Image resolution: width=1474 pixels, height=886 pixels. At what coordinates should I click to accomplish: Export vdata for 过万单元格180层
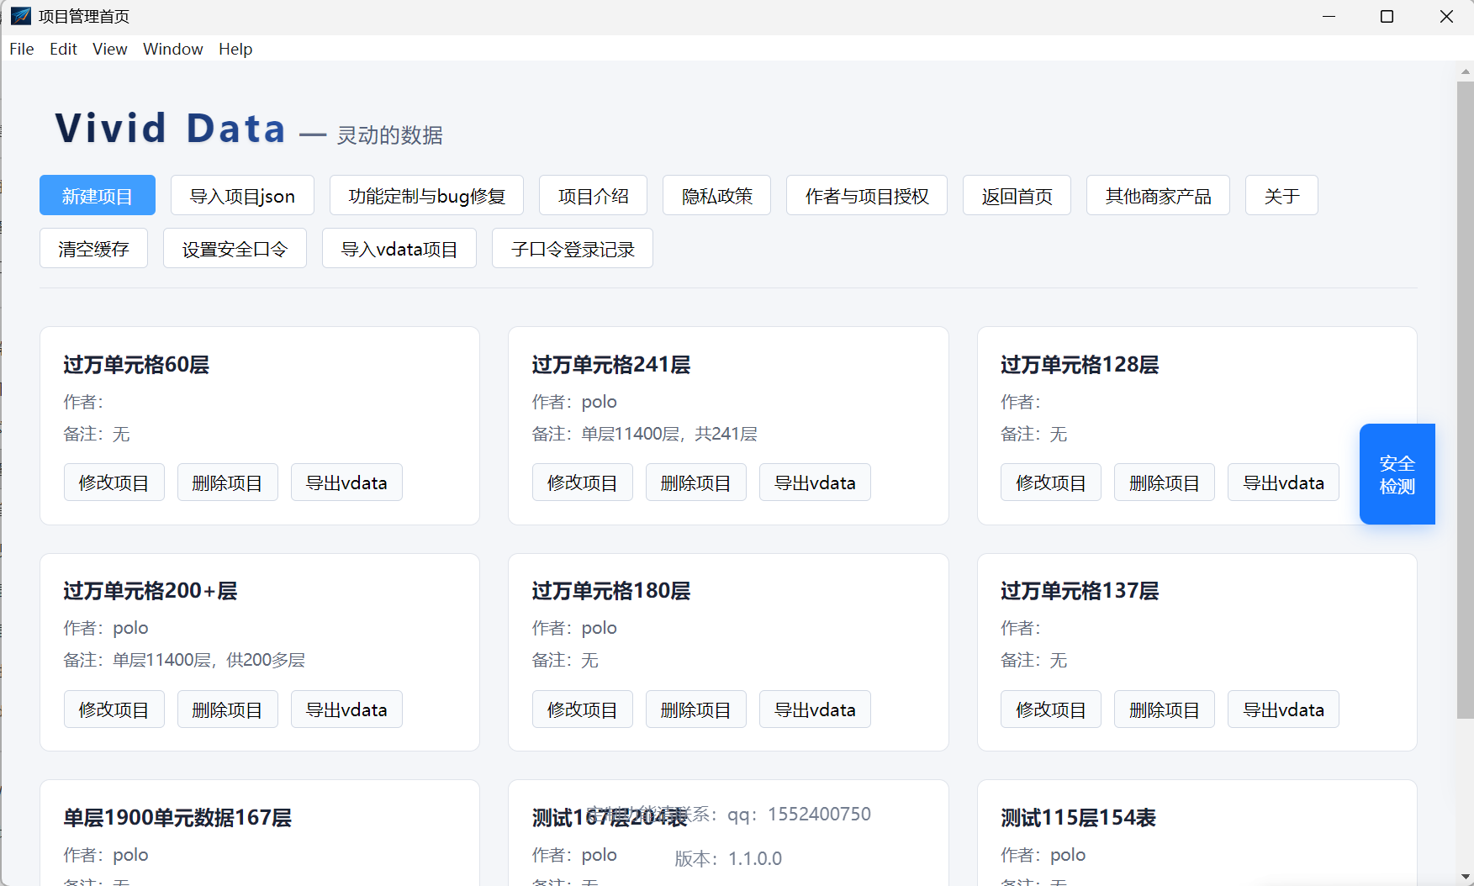click(815, 709)
